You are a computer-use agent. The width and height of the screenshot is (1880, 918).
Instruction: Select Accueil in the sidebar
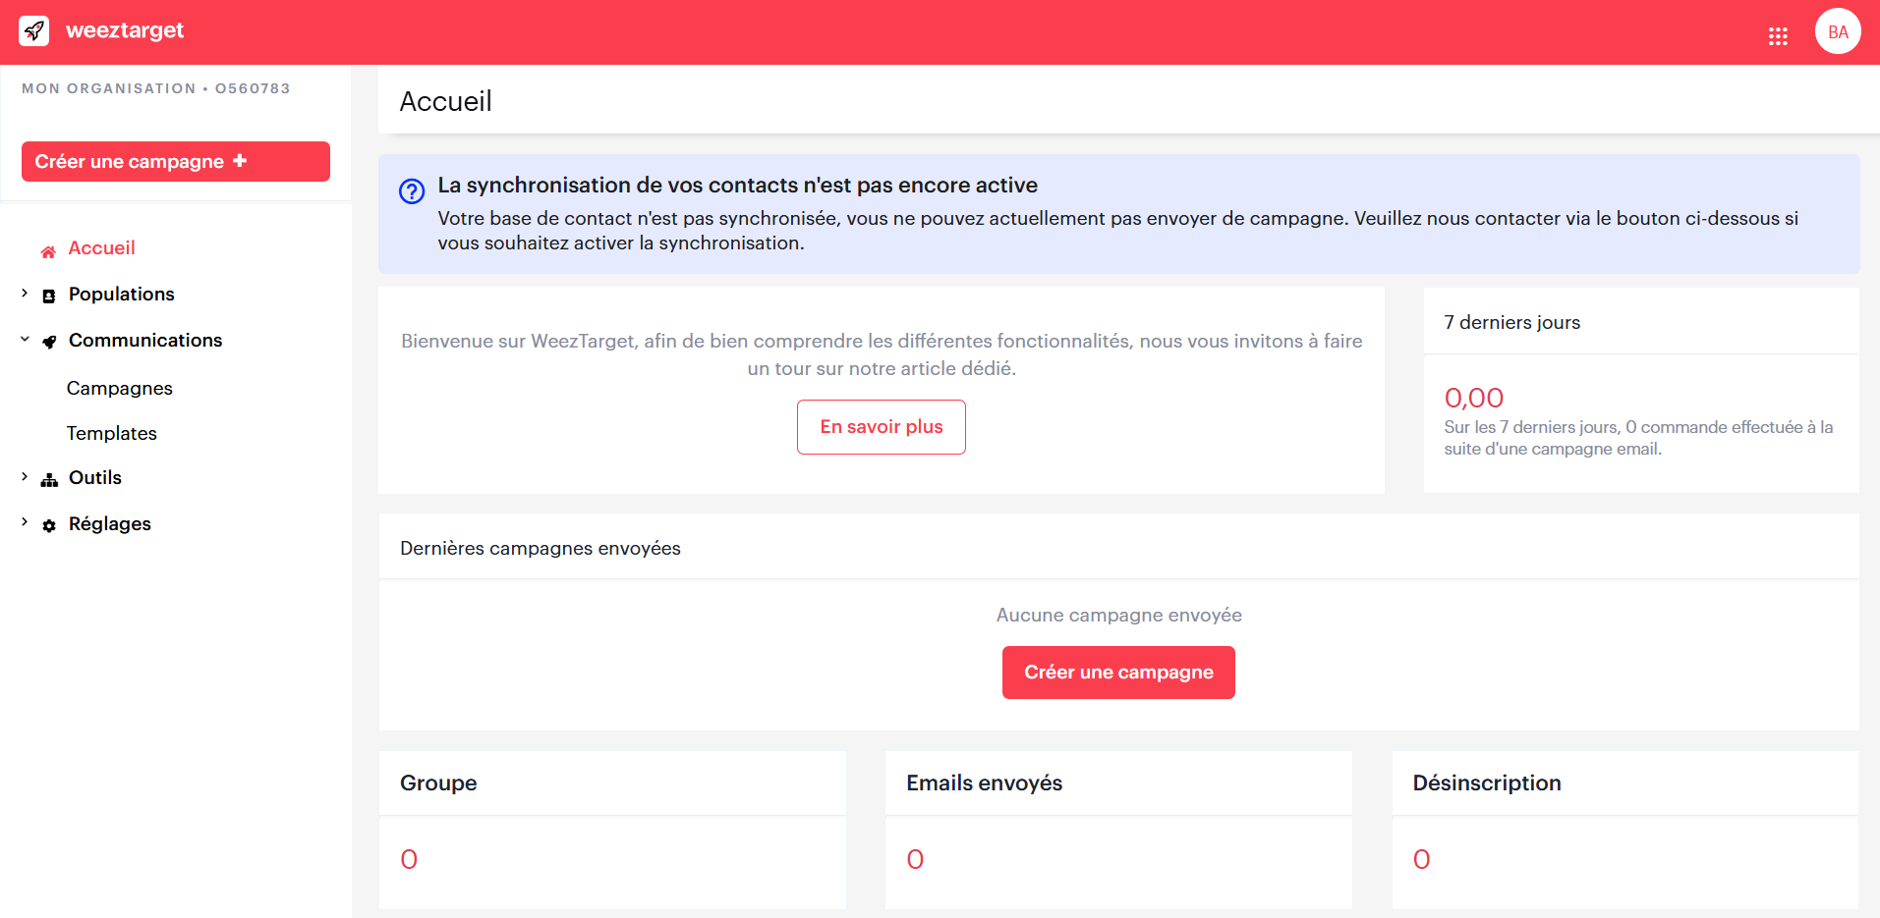pyautogui.click(x=101, y=248)
